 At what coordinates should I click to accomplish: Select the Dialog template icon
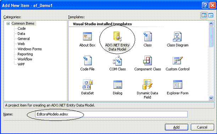[x=118, y=84]
